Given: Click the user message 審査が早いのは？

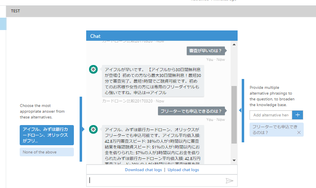Looking at the screenshot, I should tap(205, 51).
